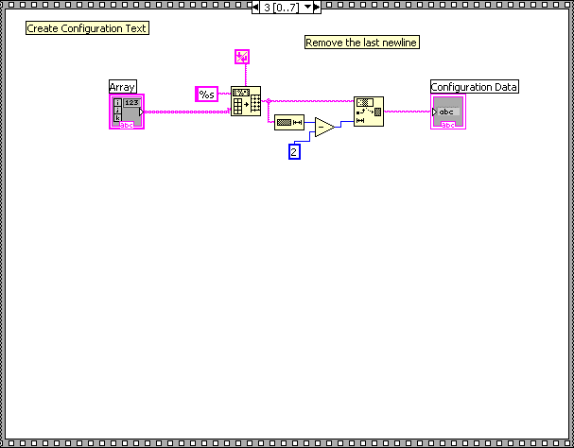The width and height of the screenshot is (574, 448).
Task: Select the Create Configuration Text comment
Action: point(87,28)
